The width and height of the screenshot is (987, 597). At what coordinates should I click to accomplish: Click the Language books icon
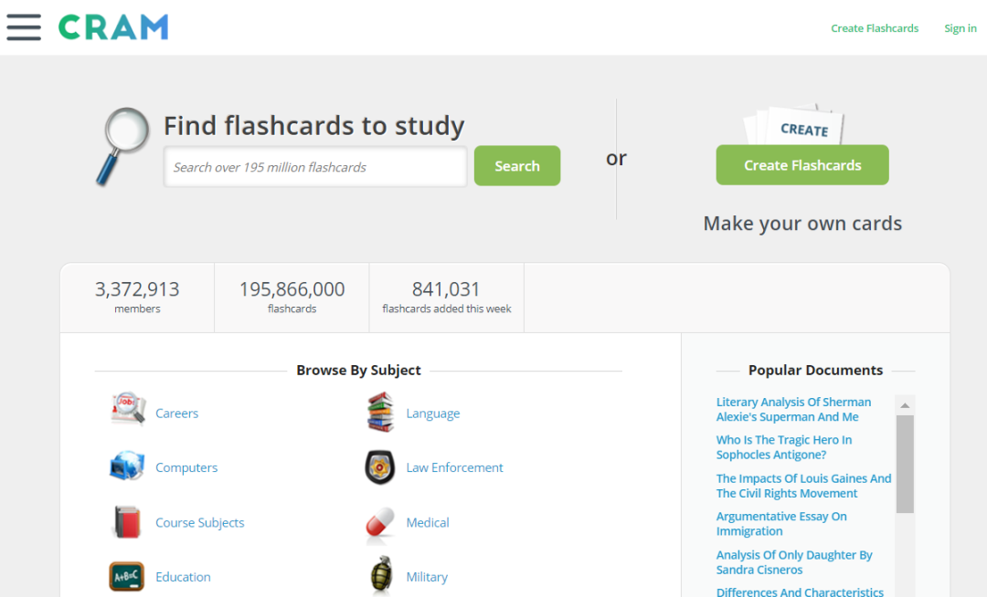(x=381, y=412)
